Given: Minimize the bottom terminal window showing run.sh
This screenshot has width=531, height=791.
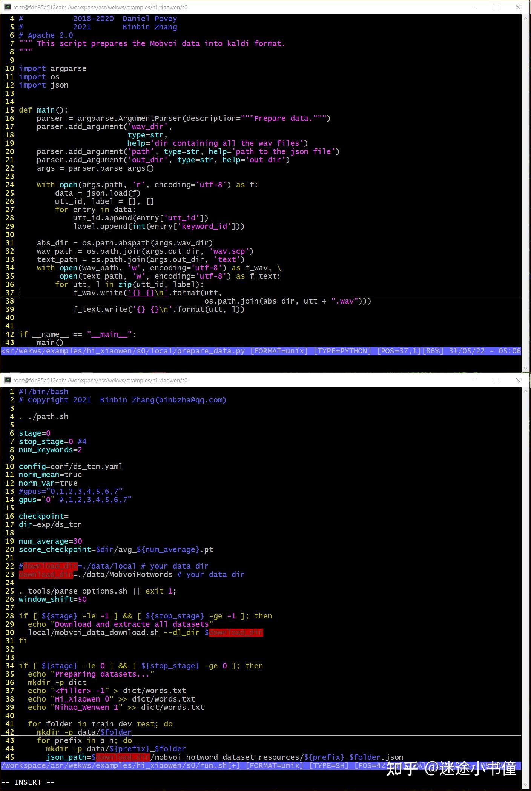Looking at the screenshot, I should tap(474, 380).
